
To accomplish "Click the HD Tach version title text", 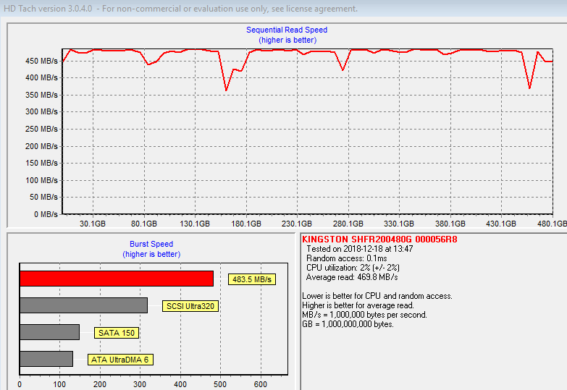I will [x=180, y=9].
